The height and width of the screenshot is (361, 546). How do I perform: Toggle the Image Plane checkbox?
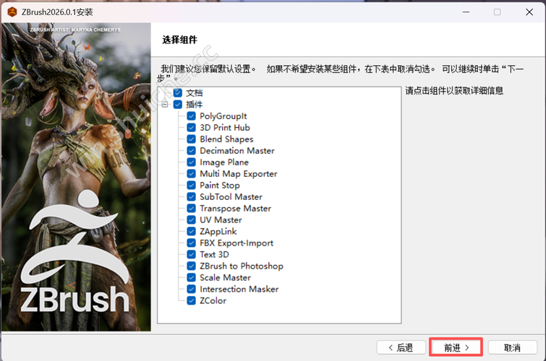tap(191, 162)
